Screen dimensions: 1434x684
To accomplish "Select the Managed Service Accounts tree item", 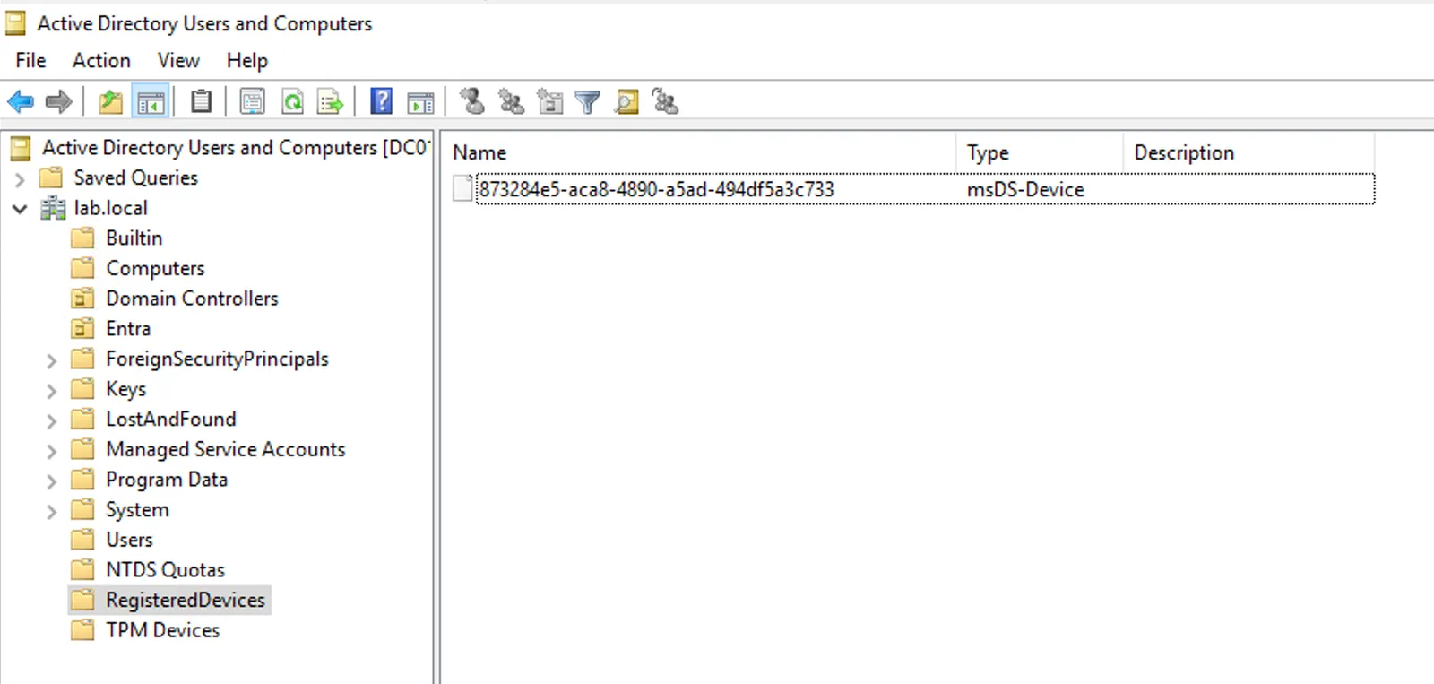I will click(x=225, y=449).
